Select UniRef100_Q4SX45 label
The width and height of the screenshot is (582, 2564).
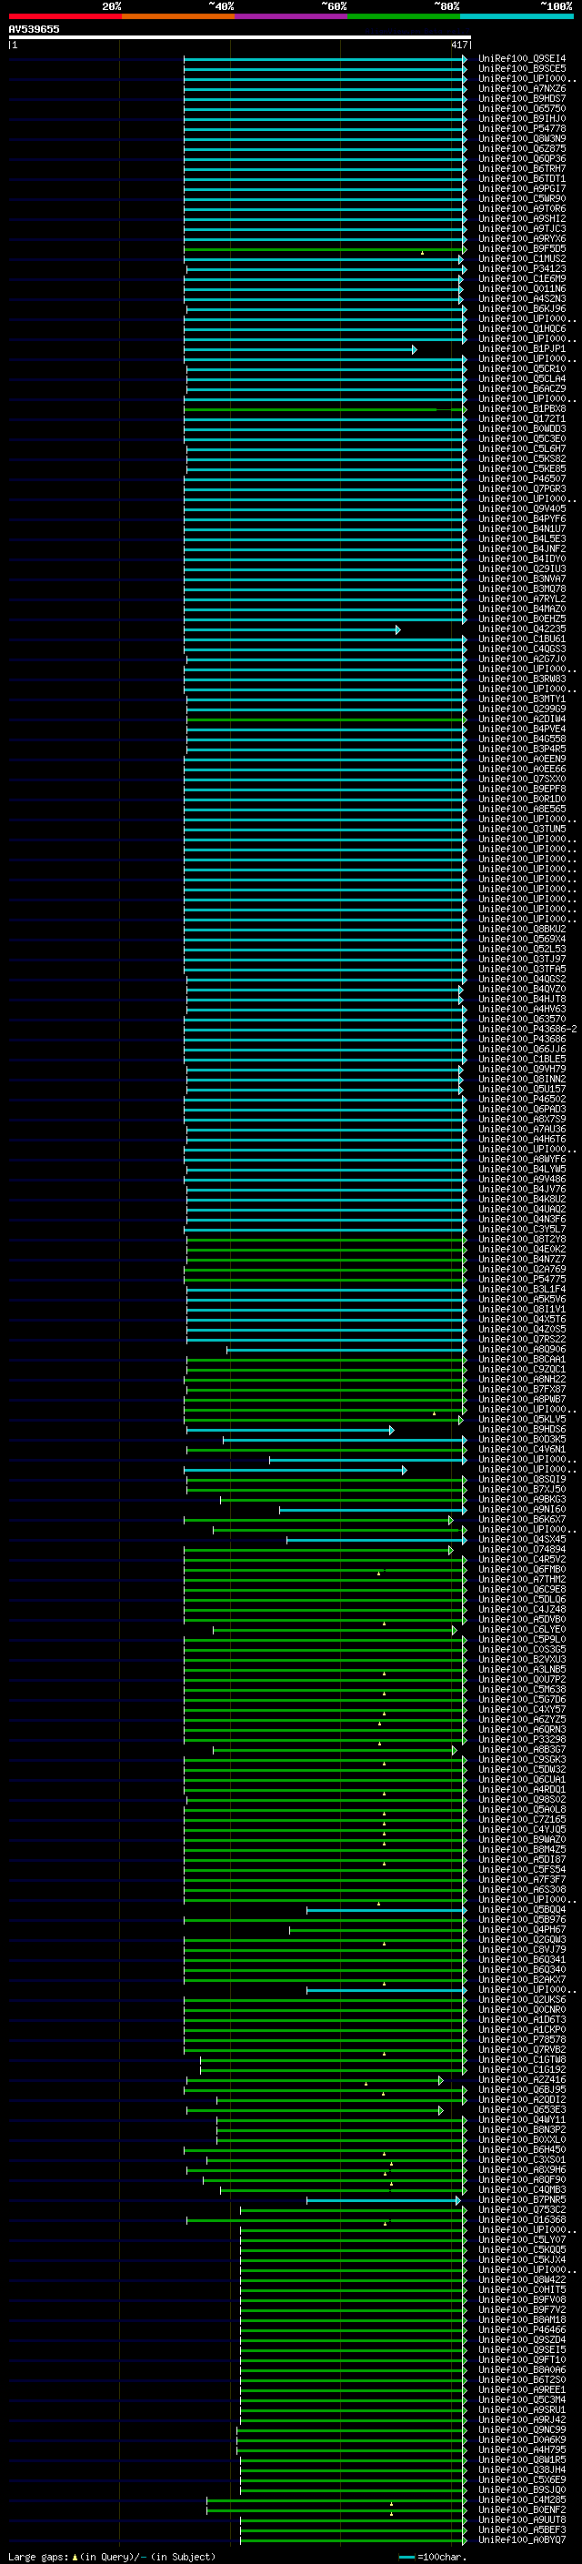click(521, 1540)
